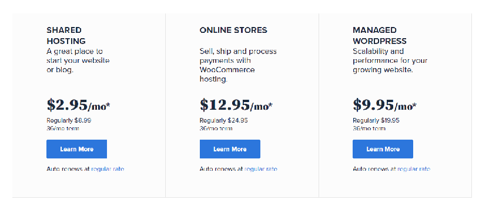Select the Regularly $24.95 text
489x213 pixels.
223,120
